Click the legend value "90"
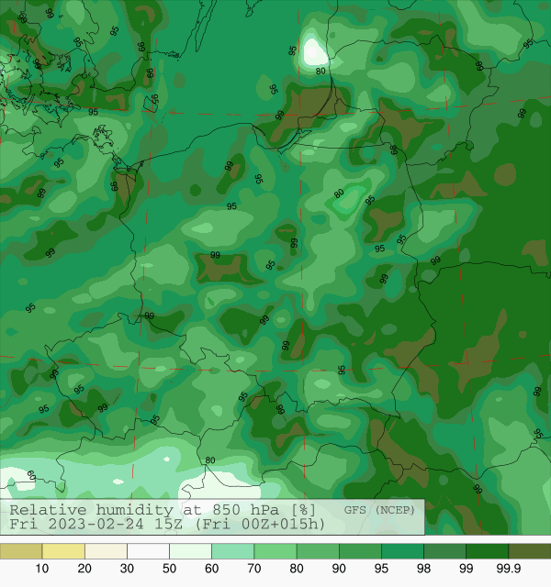The image size is (551, 587). click(x=339, y=569)
